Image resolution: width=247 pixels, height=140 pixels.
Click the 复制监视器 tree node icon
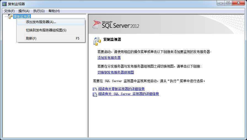click(10, 17)
